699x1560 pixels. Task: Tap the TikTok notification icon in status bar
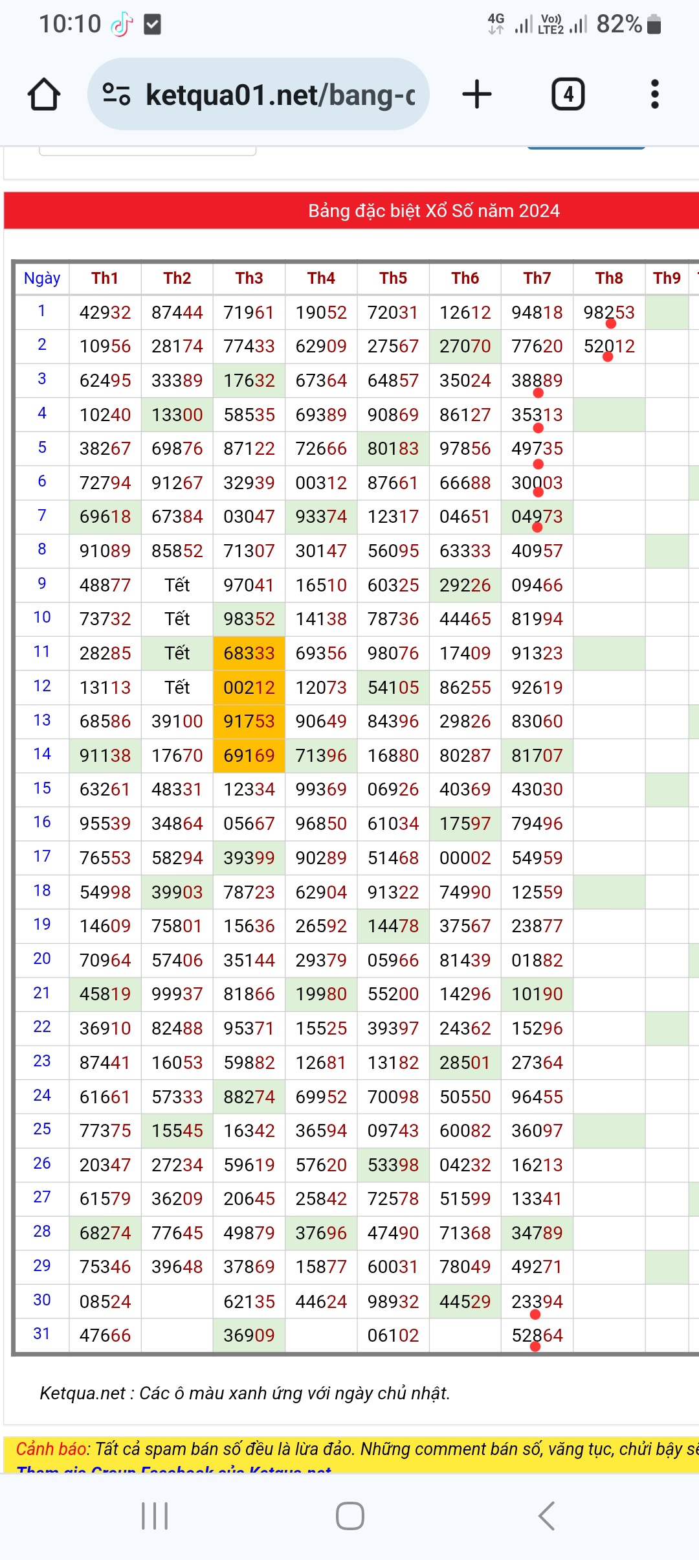point(122,25)
